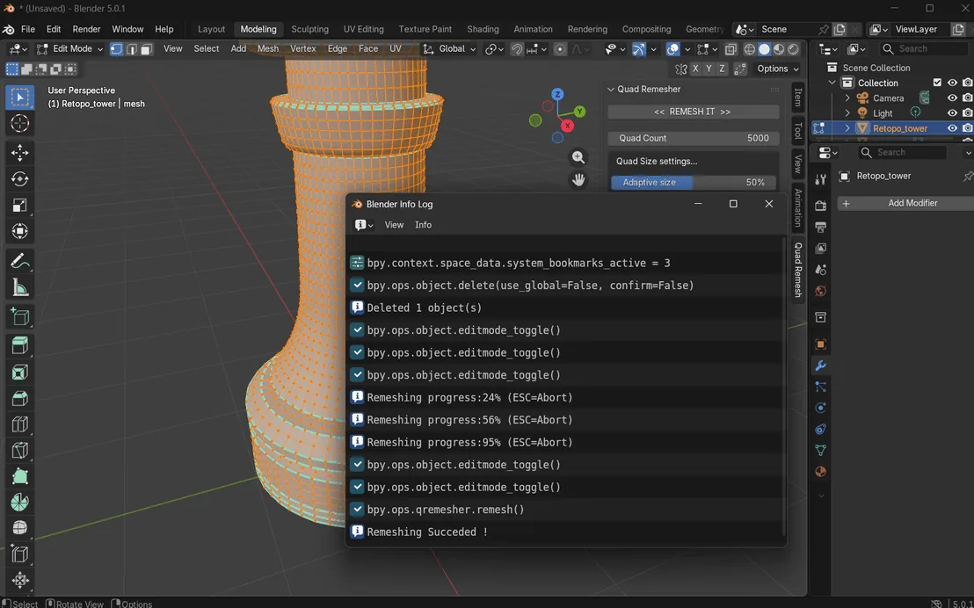Select the Poly Build tool
This screenshot has width=974, height=608.
pyautogui.click(x=20, y=476)
